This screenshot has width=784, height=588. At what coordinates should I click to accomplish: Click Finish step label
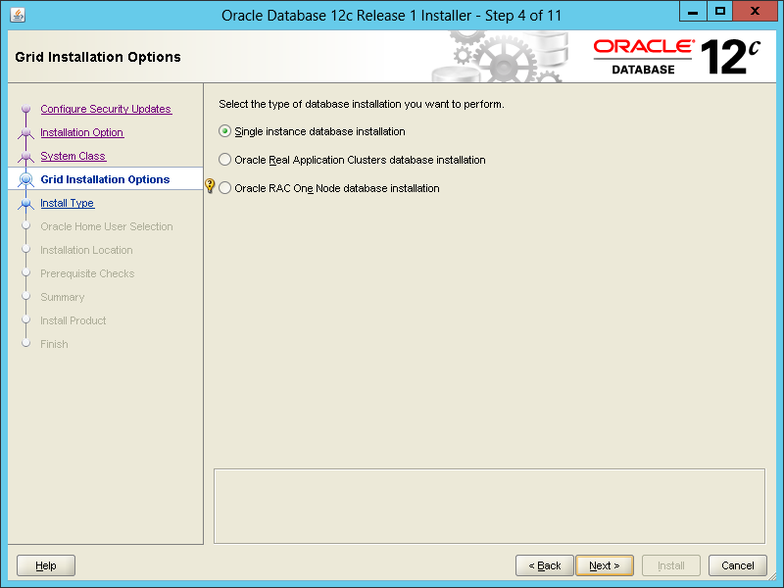tap(54, 344)
